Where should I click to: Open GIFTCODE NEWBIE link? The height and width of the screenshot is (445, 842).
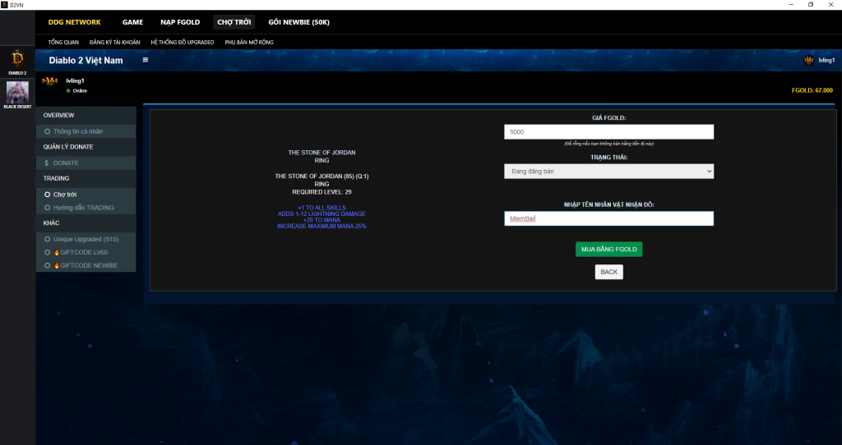tap(89, 265)
